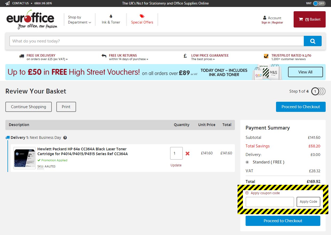This screenshot has width=331, height=235.
Task: Click the Promotion Applied label
Action: 52,160
